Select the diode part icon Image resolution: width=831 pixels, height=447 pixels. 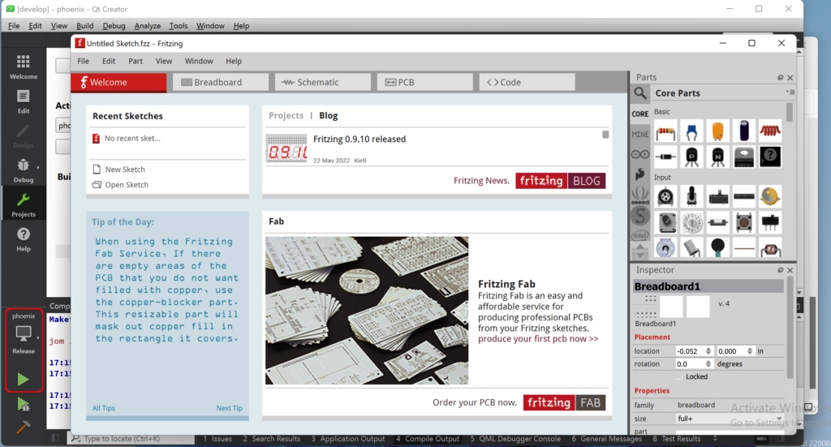click(x=665, y=157)
